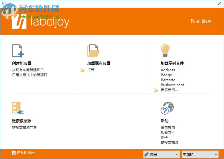Click the globe help question icon

click(167, 108)
